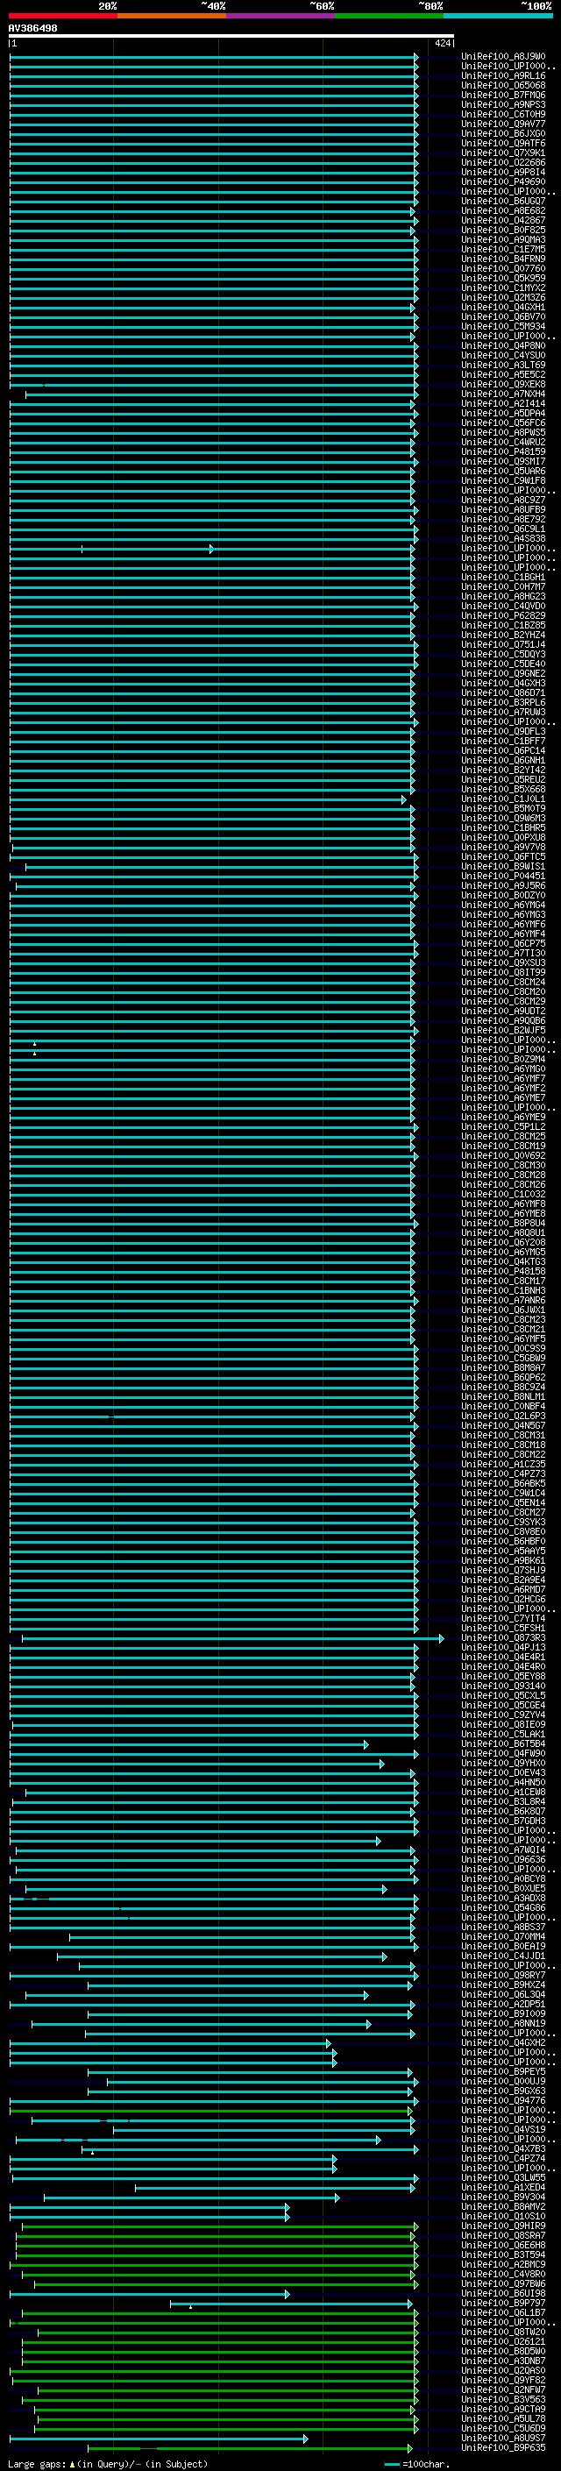
Task: Open hit UniRef100_A8J9W0
Action: (x=503, y=57)
